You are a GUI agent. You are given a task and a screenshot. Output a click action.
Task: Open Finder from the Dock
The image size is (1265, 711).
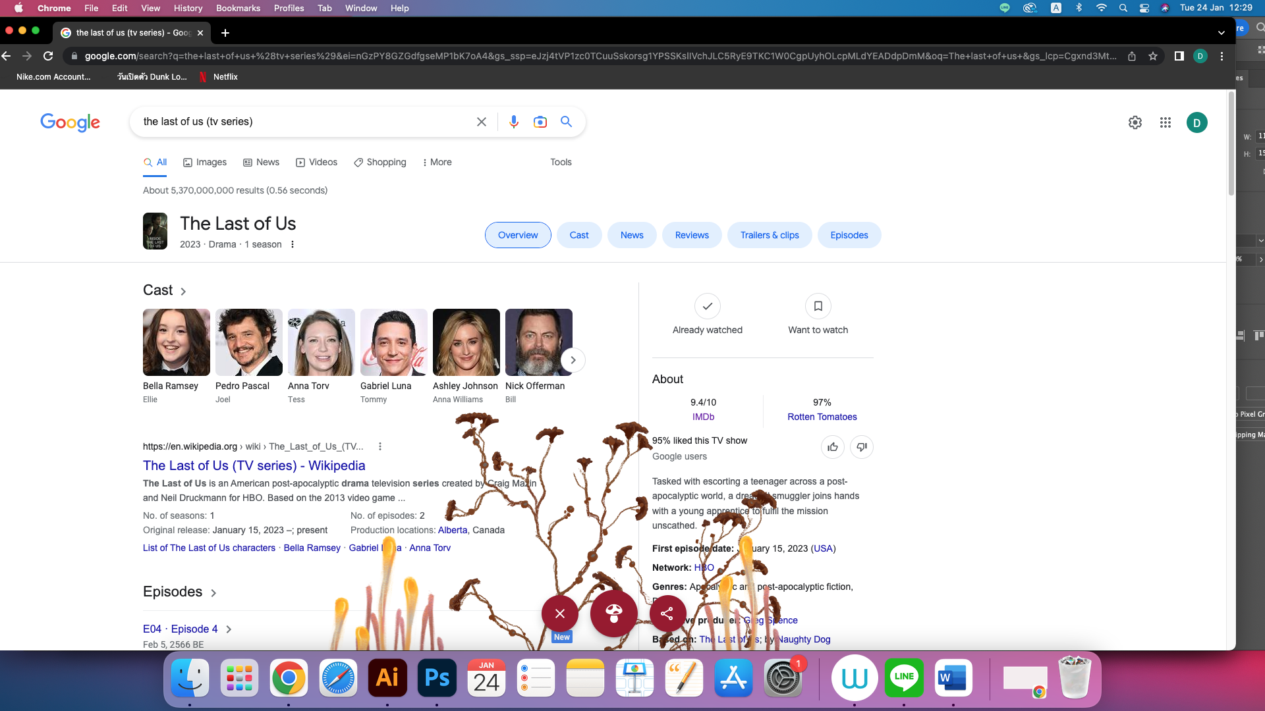pyautogui.click(x=190, y=678)
